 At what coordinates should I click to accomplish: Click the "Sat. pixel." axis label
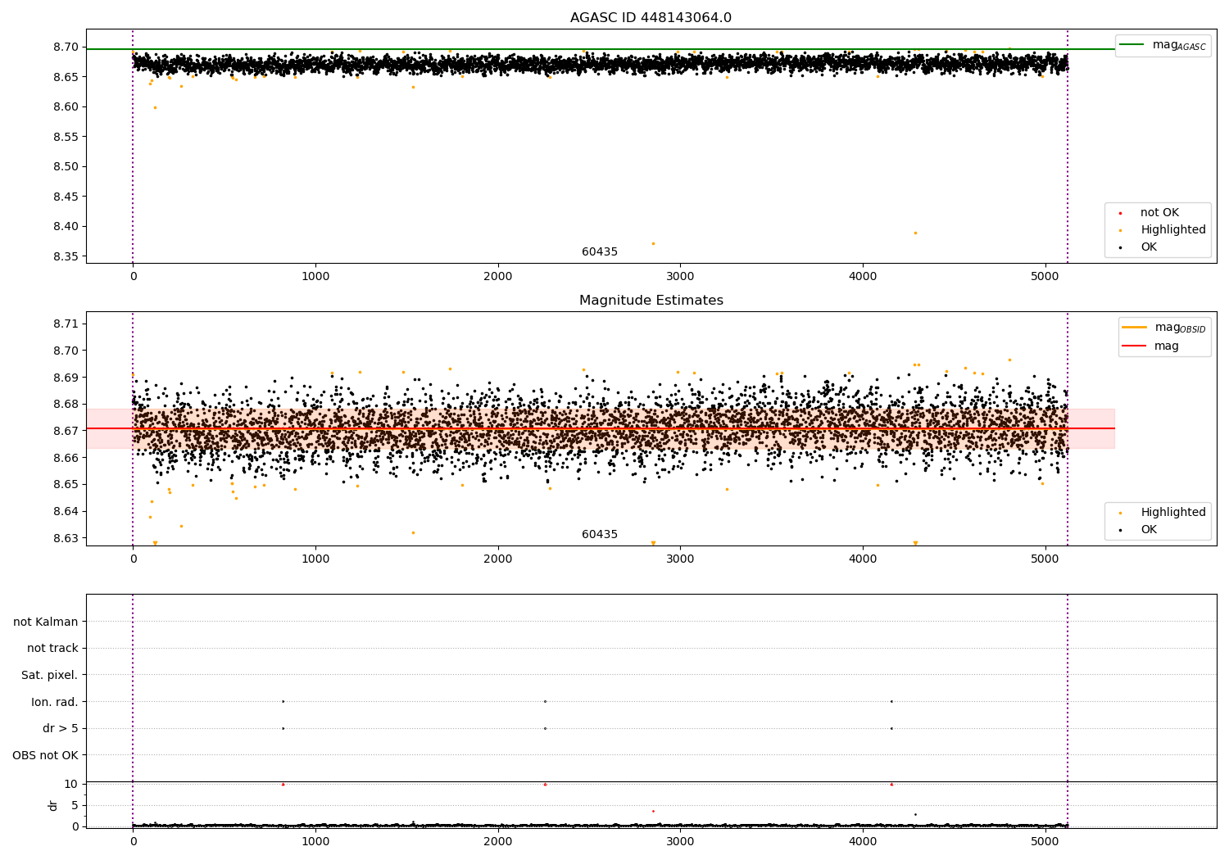coord(50,676)
